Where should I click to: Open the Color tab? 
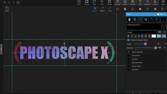(x=87, y=2)
